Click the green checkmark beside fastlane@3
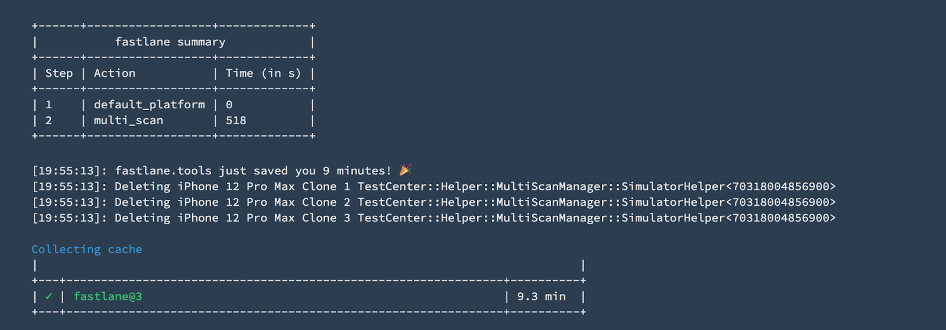Screen dimensions: 946x330 point(48,296)
